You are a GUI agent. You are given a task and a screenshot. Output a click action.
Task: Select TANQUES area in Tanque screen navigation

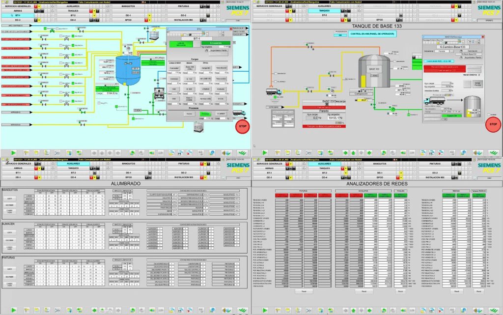click(x=324, y=11)
